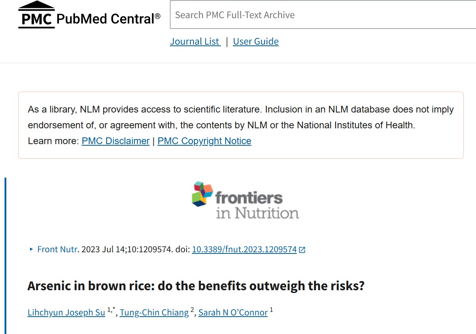Click the Frontiers in Nutrition journal logo

tap(246, 200)
